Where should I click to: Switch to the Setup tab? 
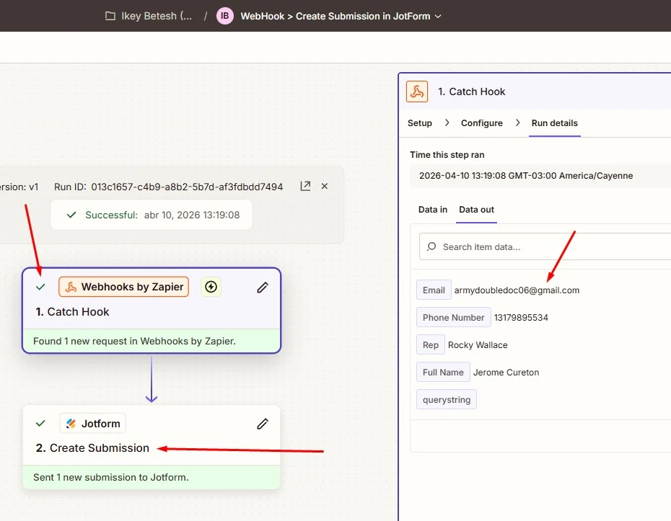(x=419, y=123)
